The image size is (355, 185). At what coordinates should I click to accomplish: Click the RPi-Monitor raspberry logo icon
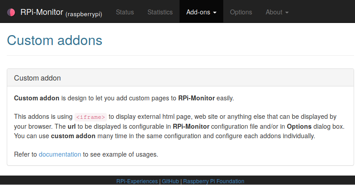click(11, 12)
